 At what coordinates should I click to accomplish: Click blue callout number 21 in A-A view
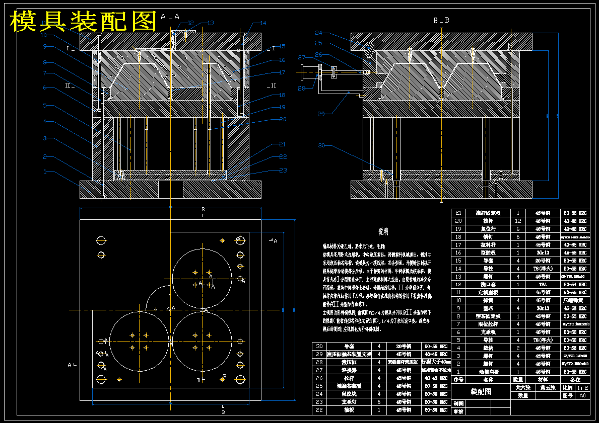click(282, 144)
